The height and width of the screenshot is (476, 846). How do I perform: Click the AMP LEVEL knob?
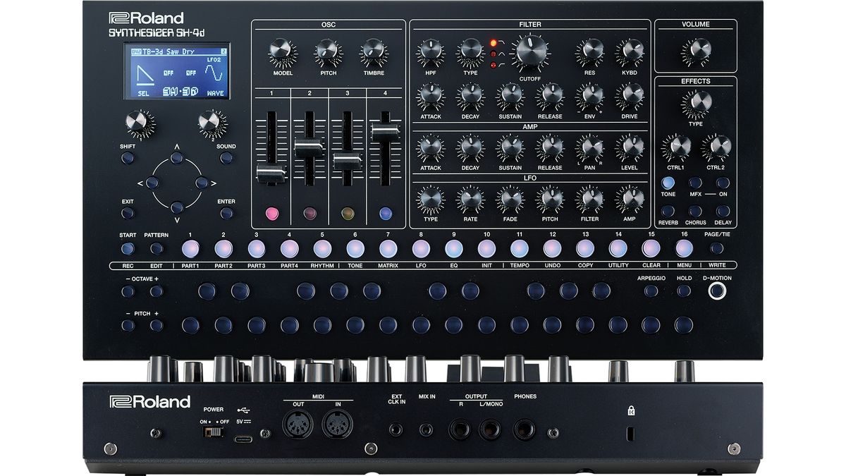[x=629, y=148]
